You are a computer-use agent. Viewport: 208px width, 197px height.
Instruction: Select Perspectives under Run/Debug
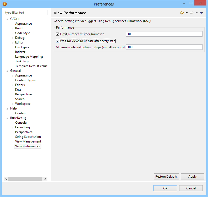point(24,132)
